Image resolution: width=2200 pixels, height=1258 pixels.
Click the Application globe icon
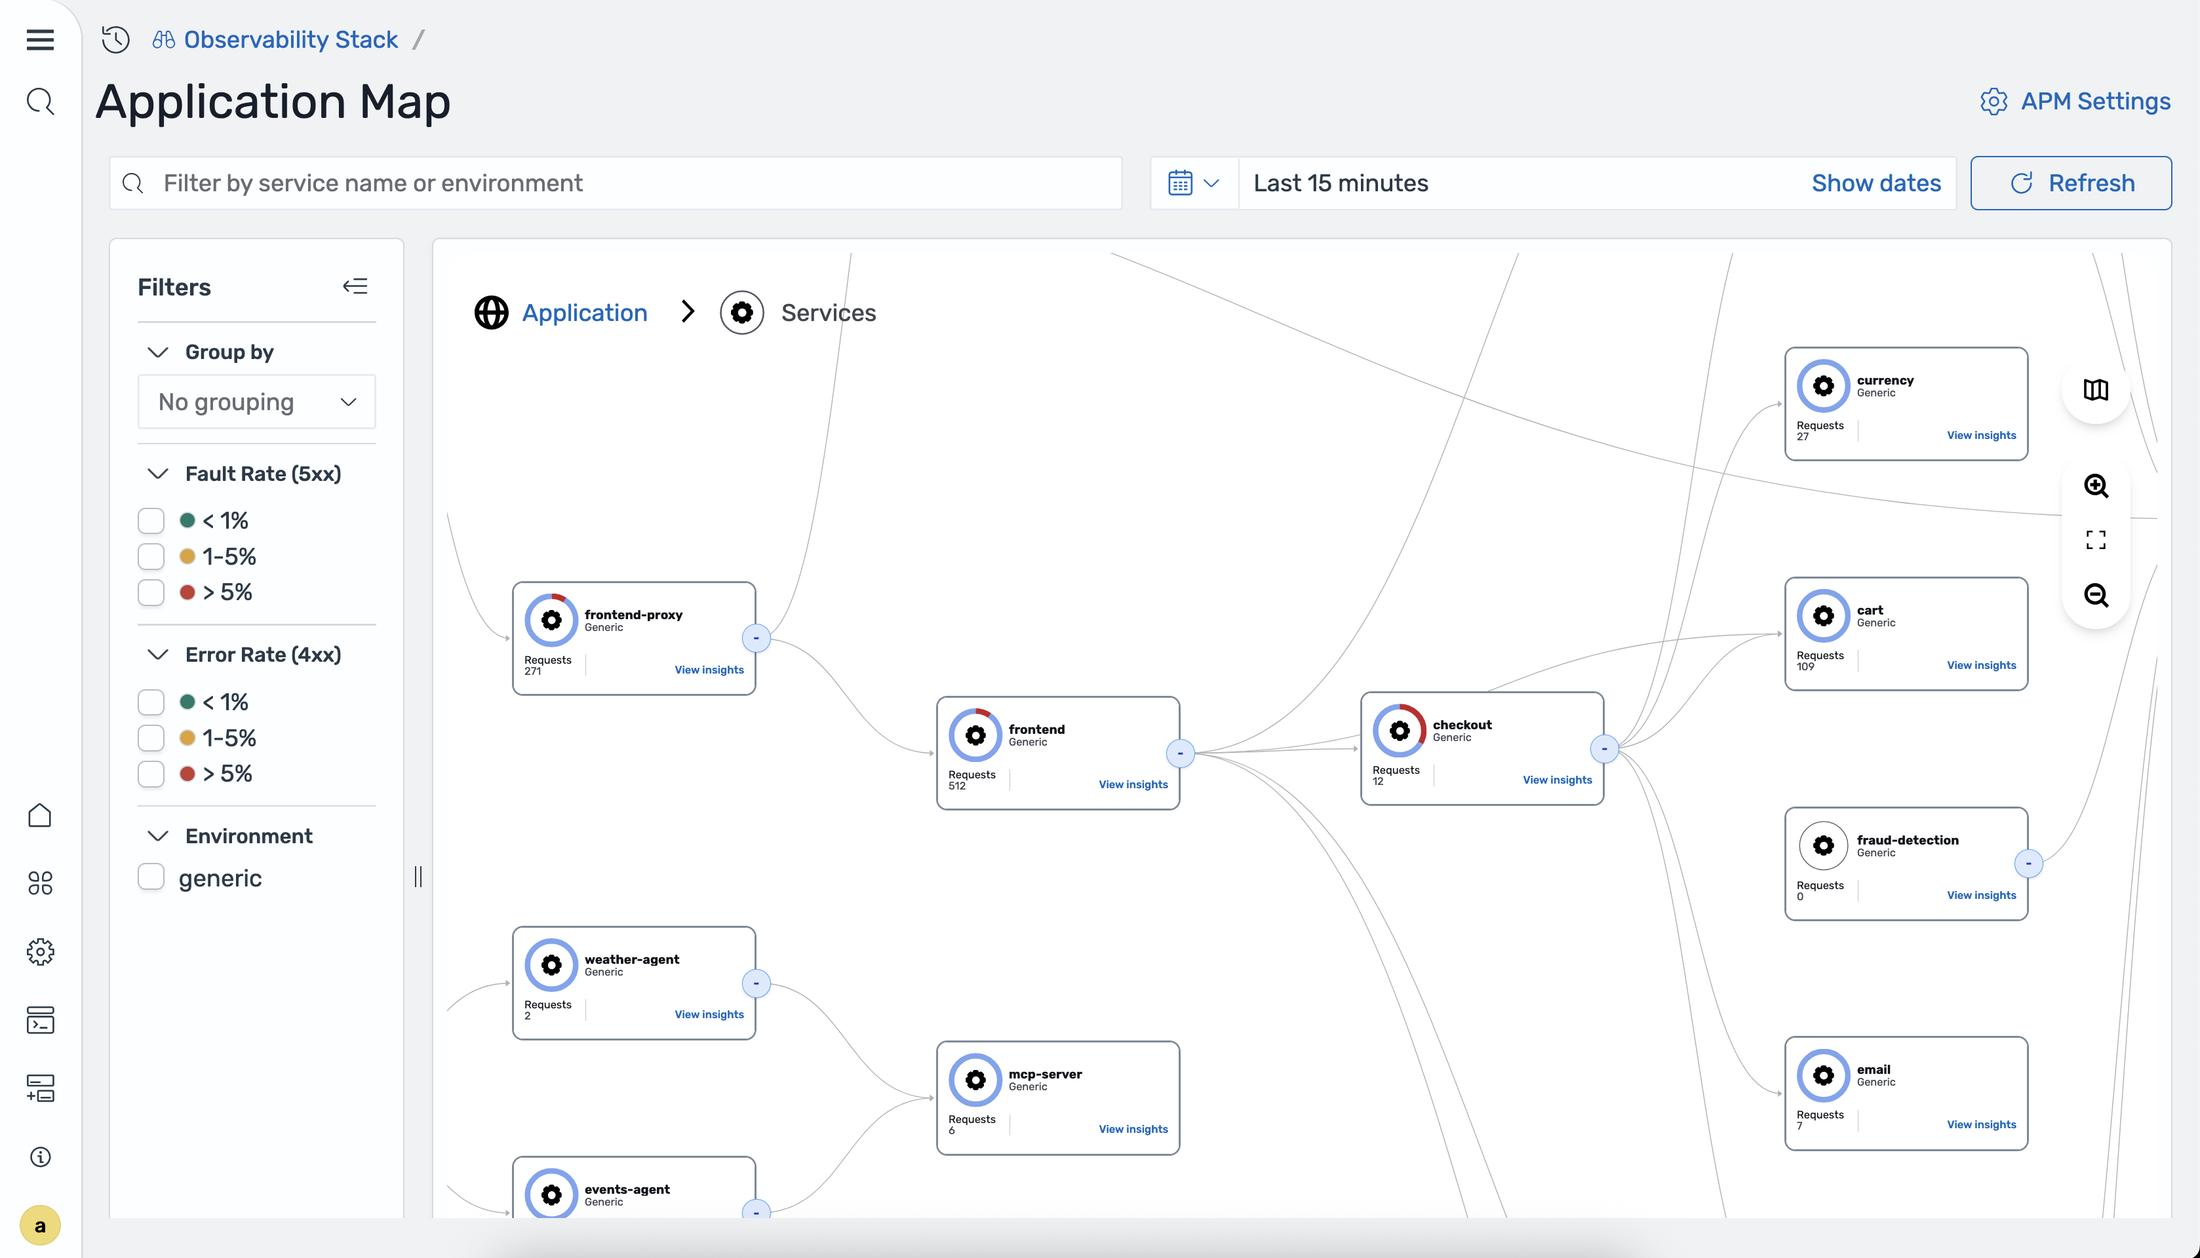click(491, 313)
